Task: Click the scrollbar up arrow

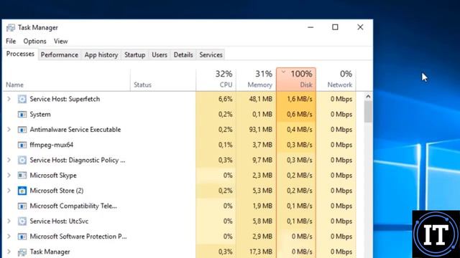Action: (368, 96)
